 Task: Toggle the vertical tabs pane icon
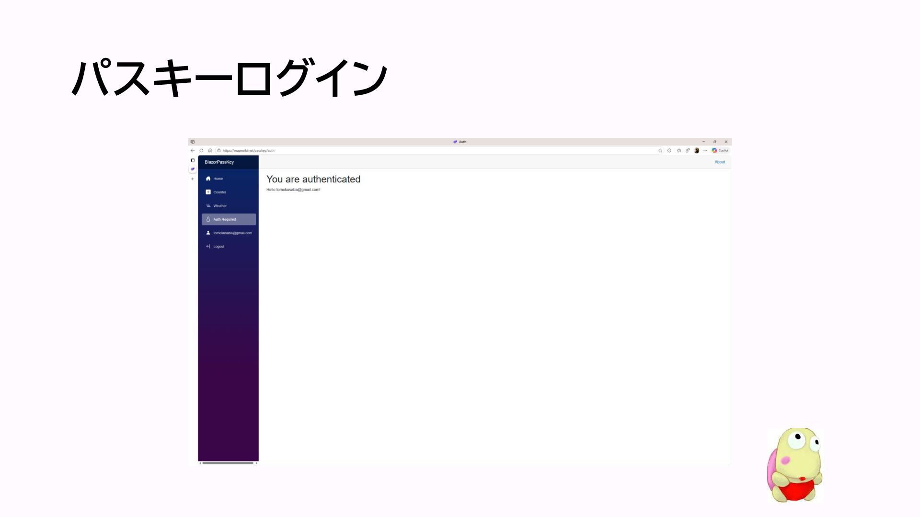193,160
